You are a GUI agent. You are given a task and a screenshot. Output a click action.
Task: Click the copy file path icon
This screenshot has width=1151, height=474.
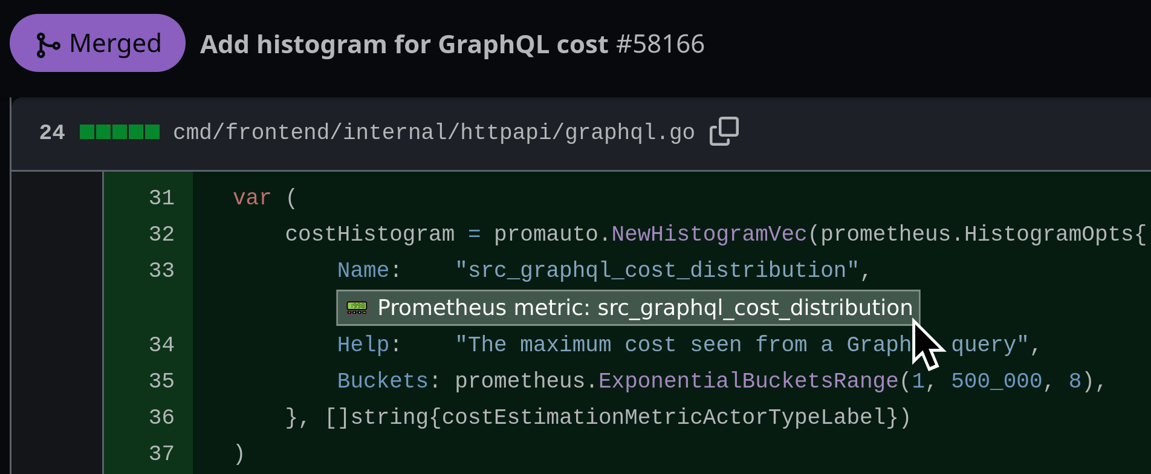coord(724,131)
